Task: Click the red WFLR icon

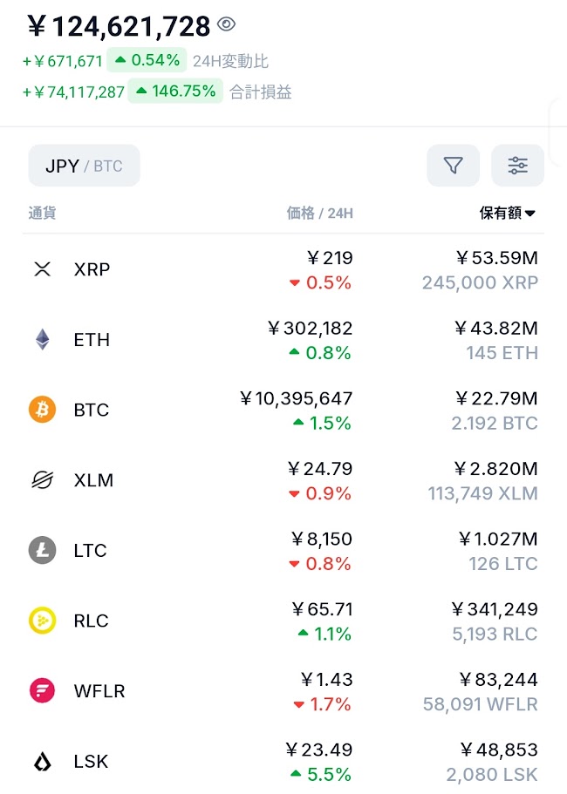Action: [x=42, y=691]
